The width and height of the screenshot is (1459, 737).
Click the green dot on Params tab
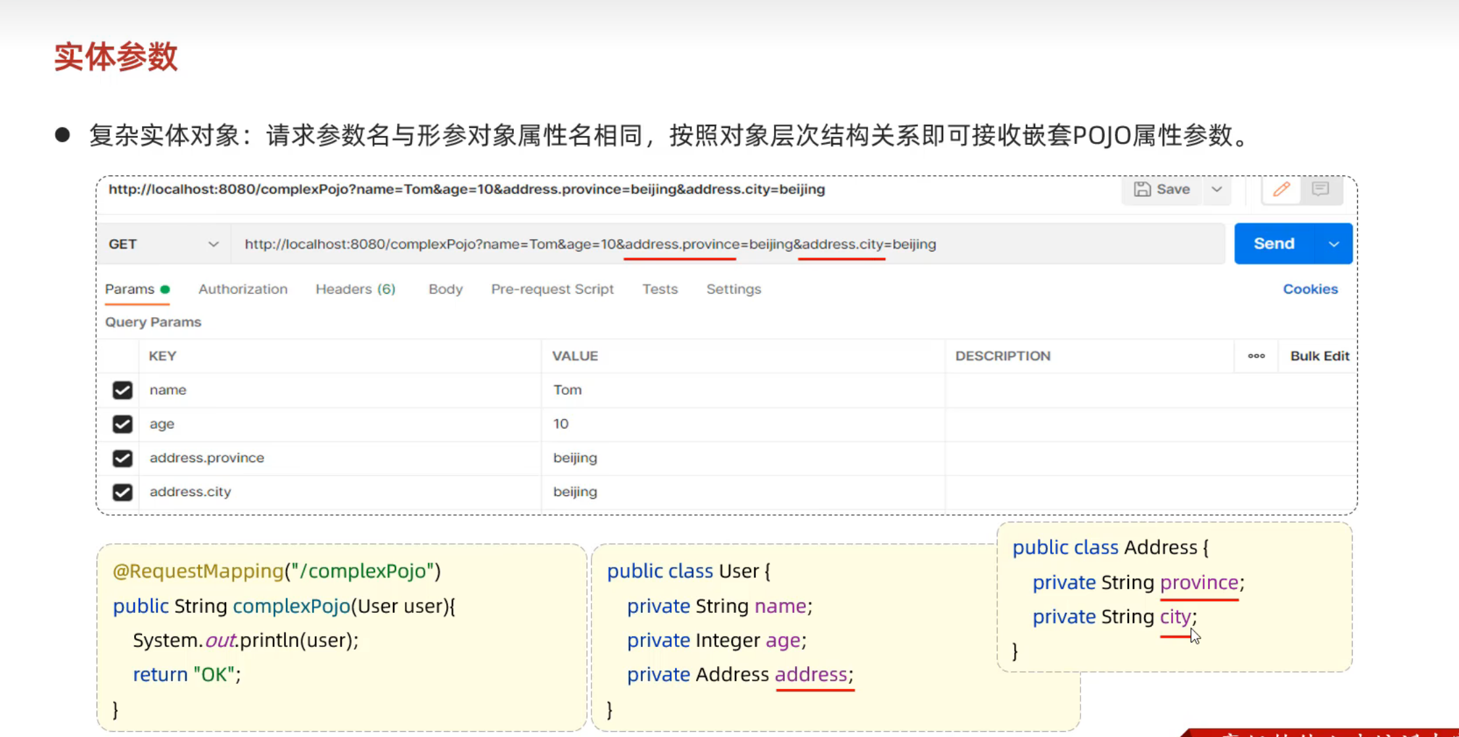pos(165,289)
